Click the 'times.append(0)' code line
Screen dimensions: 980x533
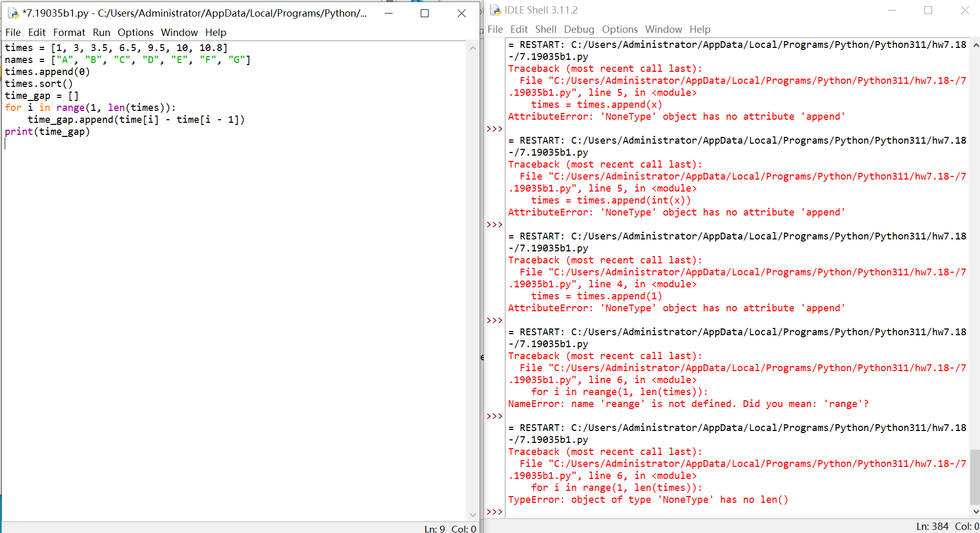tap(47, 72)
